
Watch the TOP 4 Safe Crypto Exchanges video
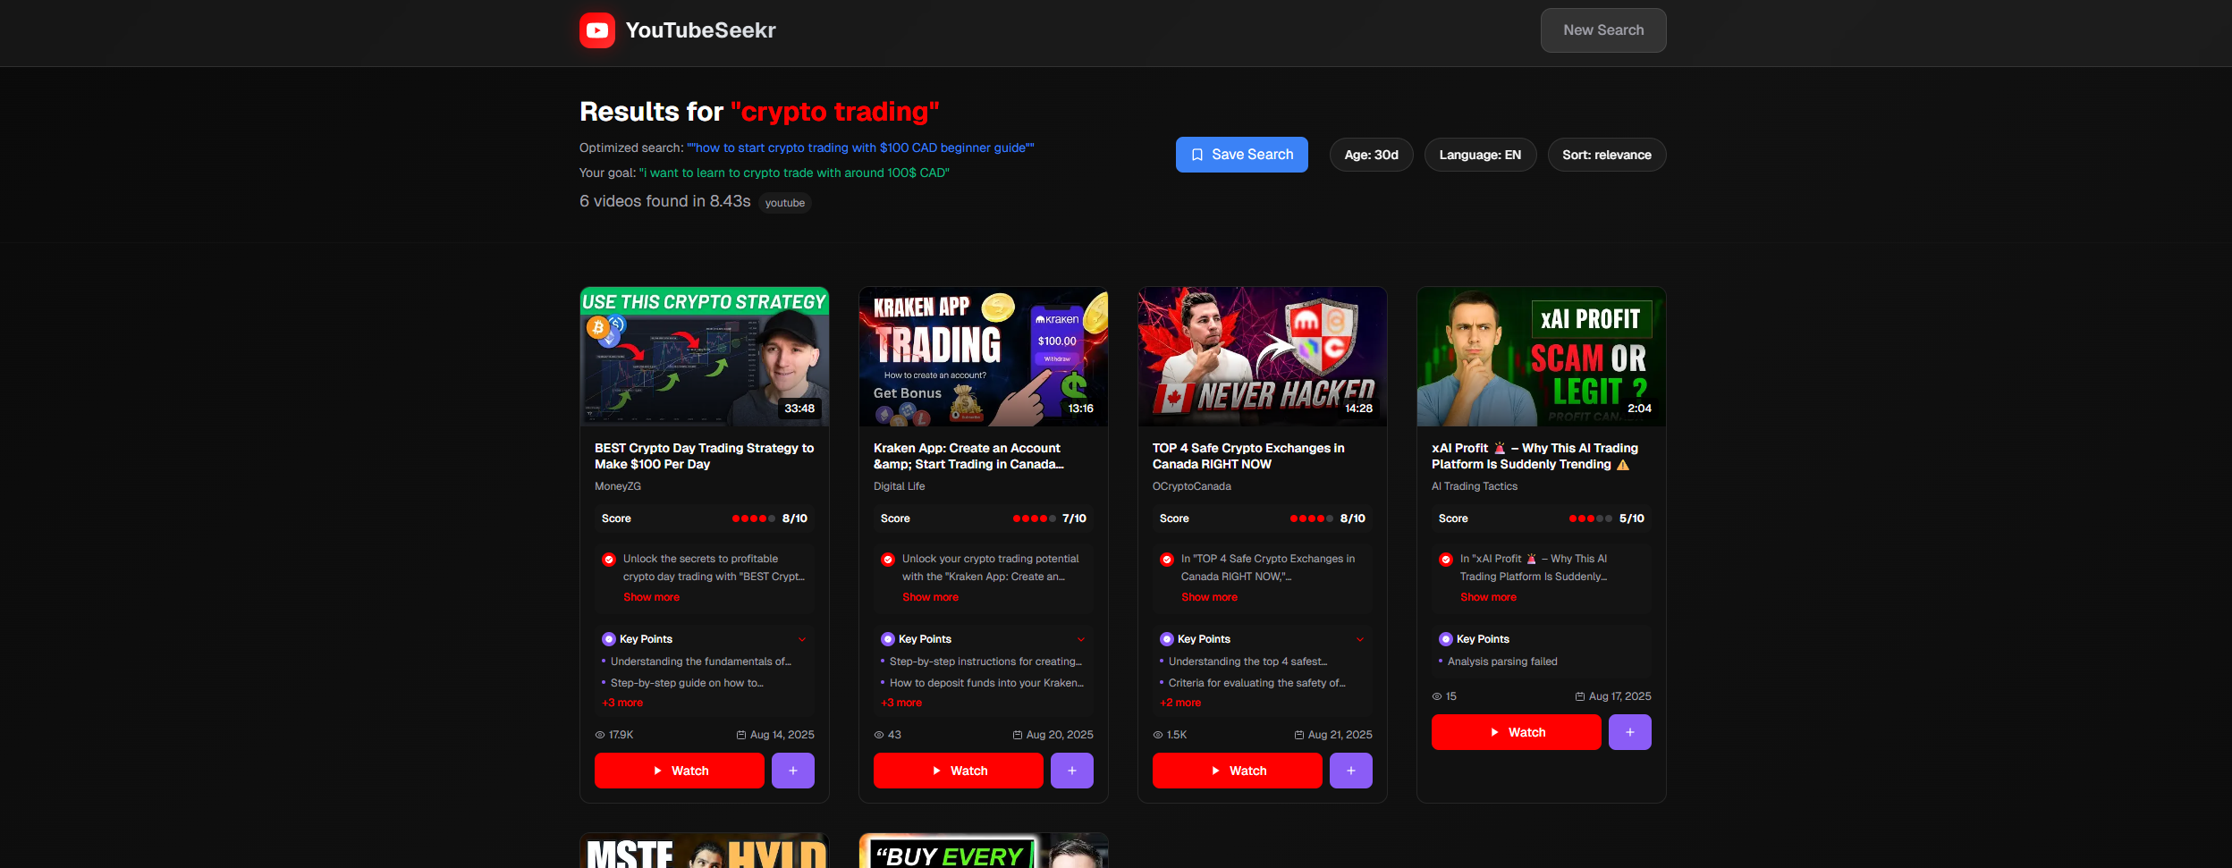point(1238,771)
